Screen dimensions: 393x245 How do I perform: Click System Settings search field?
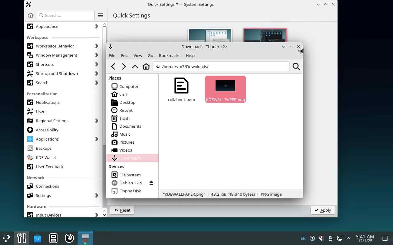point(66,15)
